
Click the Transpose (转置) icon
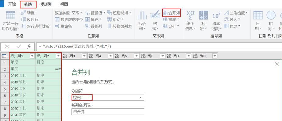(x=23, y=13)
